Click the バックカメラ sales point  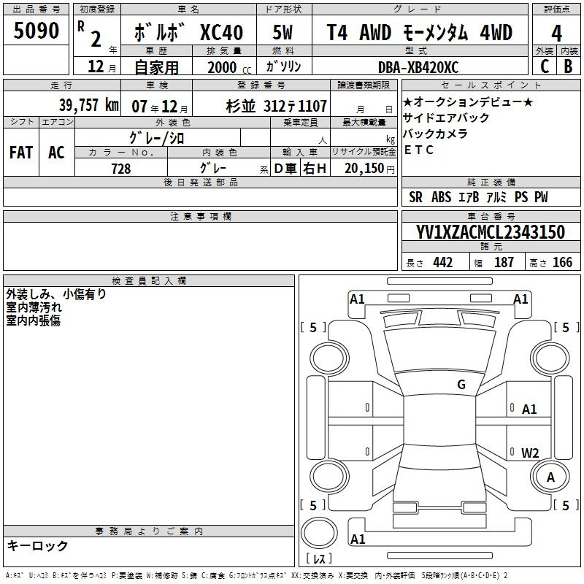[435, 134]
